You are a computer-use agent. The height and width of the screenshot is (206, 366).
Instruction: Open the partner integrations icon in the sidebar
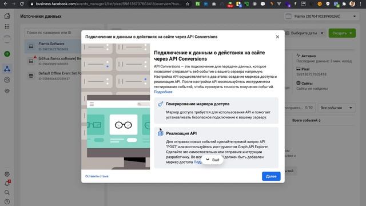7,91
